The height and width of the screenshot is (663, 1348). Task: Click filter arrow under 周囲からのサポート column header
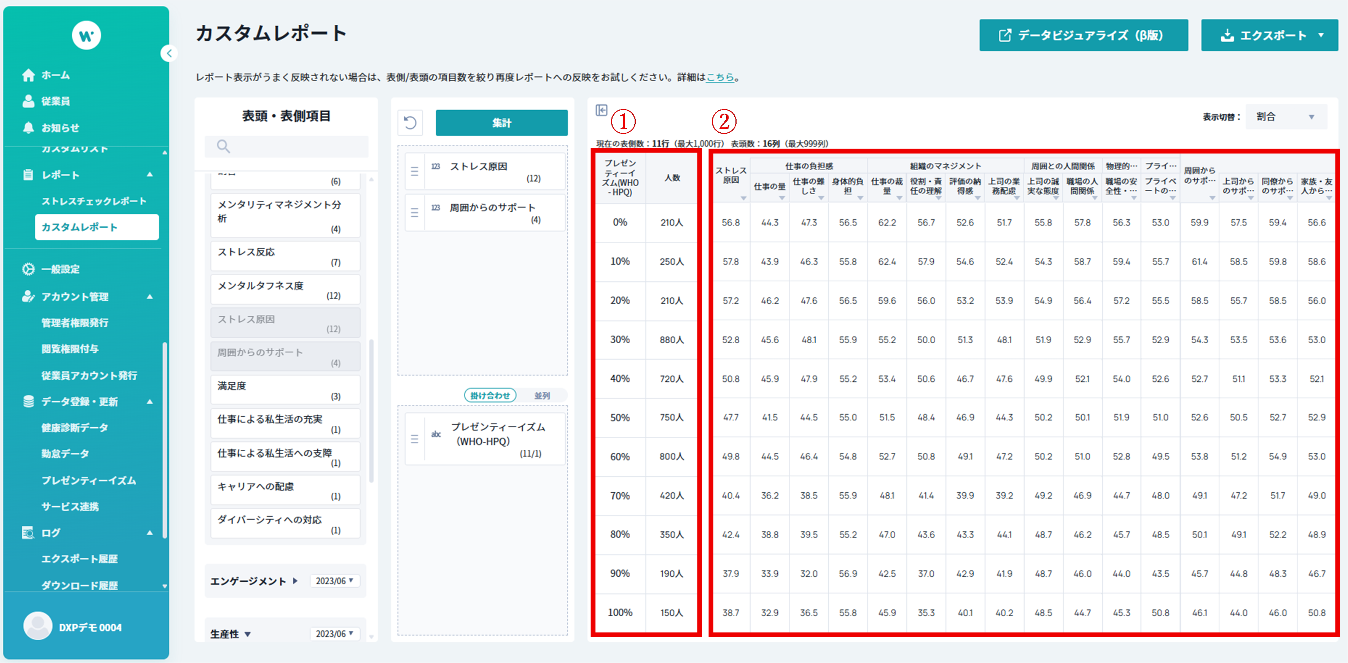[1212, 198]
